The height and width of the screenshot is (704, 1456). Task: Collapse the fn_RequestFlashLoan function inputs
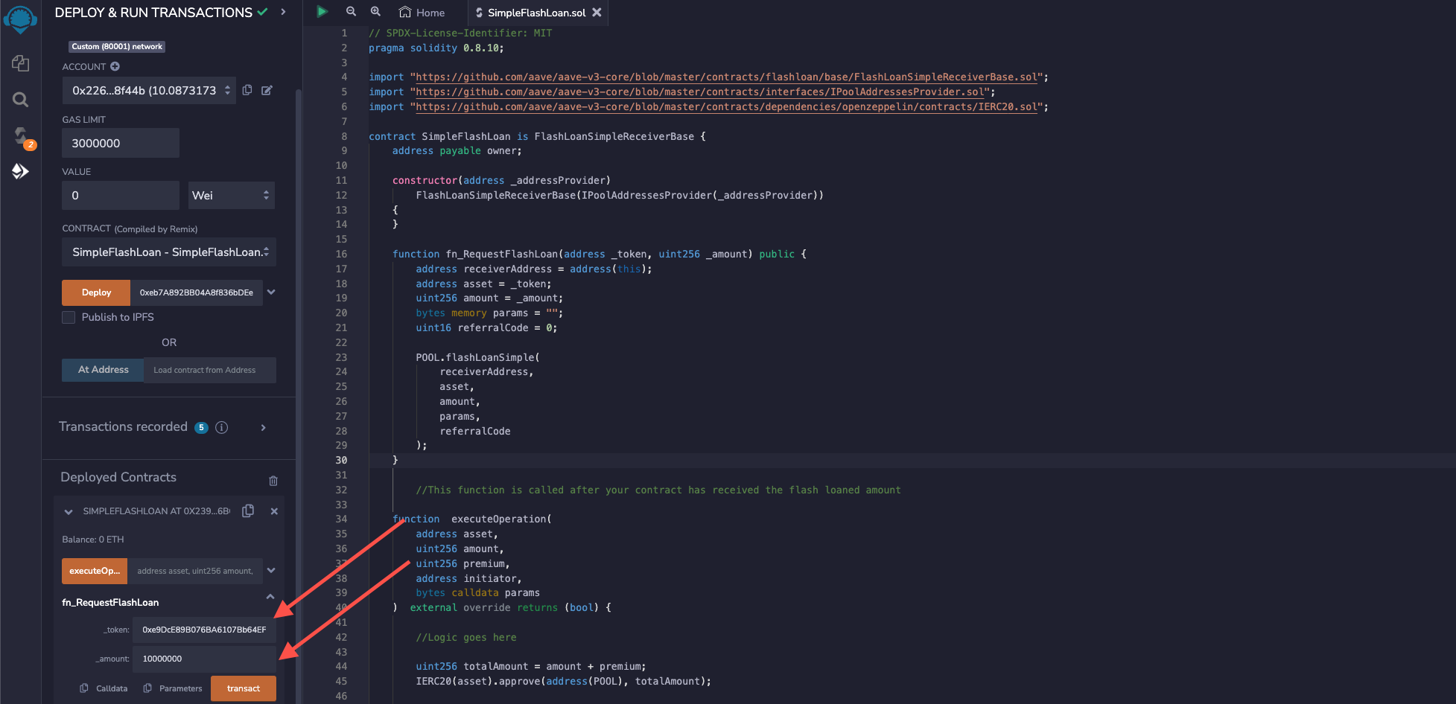coord(270,597)
